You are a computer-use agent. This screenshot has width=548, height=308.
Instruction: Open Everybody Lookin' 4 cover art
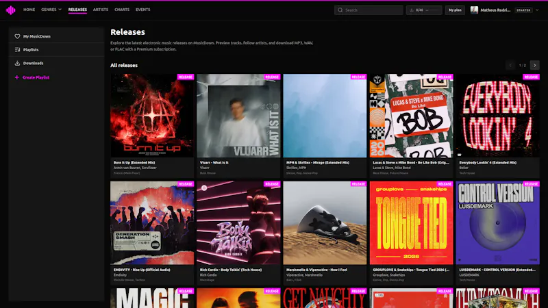point(498,116)
